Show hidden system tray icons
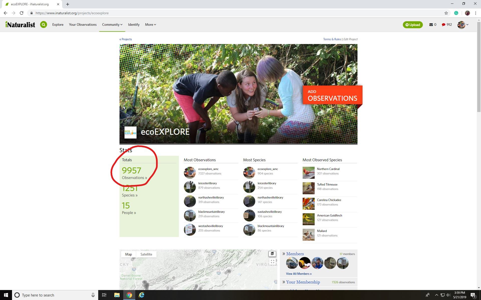The image size is (481, 300). coord(436,295)
